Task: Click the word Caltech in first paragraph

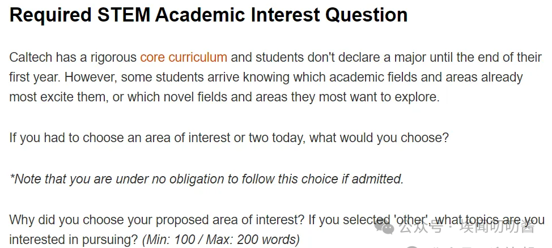Action: tap(31, 57)
